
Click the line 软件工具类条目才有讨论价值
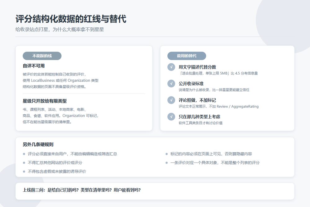pyautogui.click(x=201, y=123)
